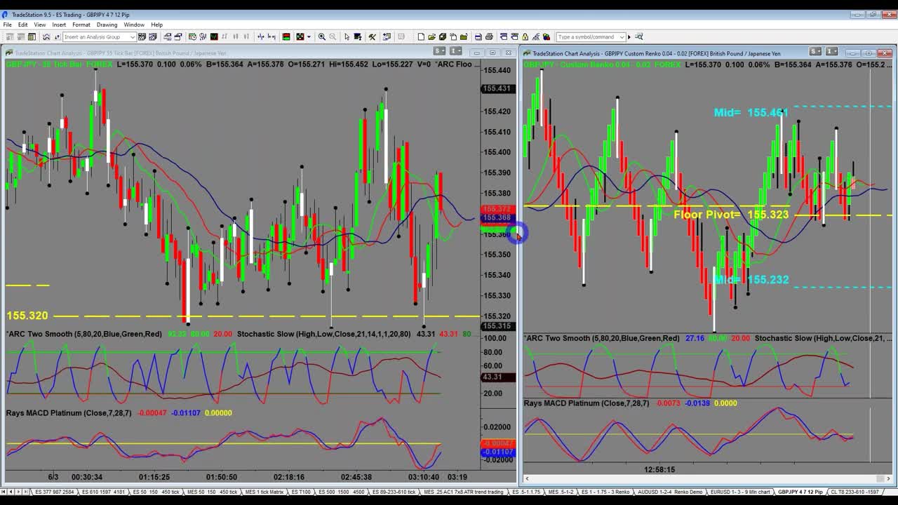The height and width of the screenshot is (505, 898).
Task: Open dropdown arrow beside the color-grid icon
Action: coord(309,36)
